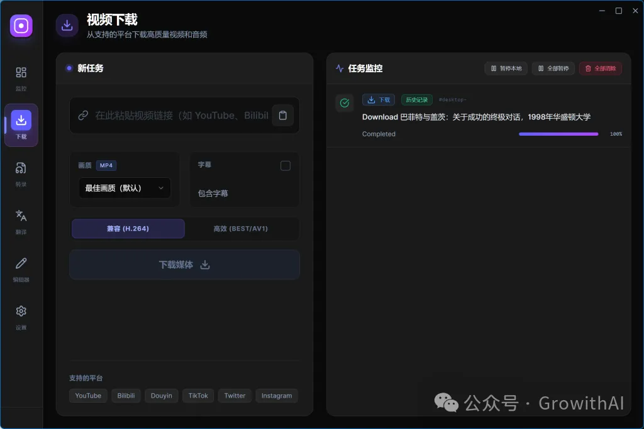
Task: Open the 编辑器 (Editor) sidebar icon
Action: pyautogui.click(x=21, y=266)
